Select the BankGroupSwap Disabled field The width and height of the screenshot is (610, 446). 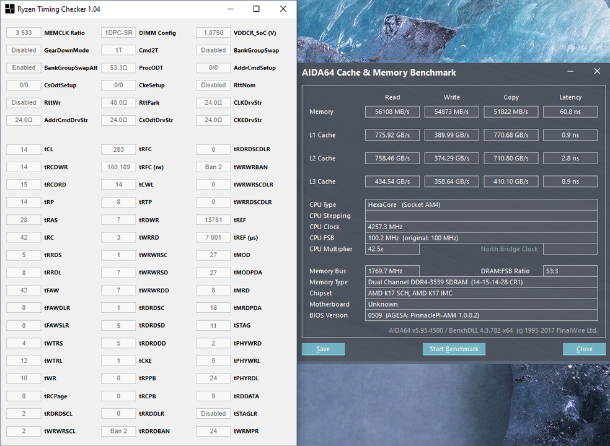214,50
